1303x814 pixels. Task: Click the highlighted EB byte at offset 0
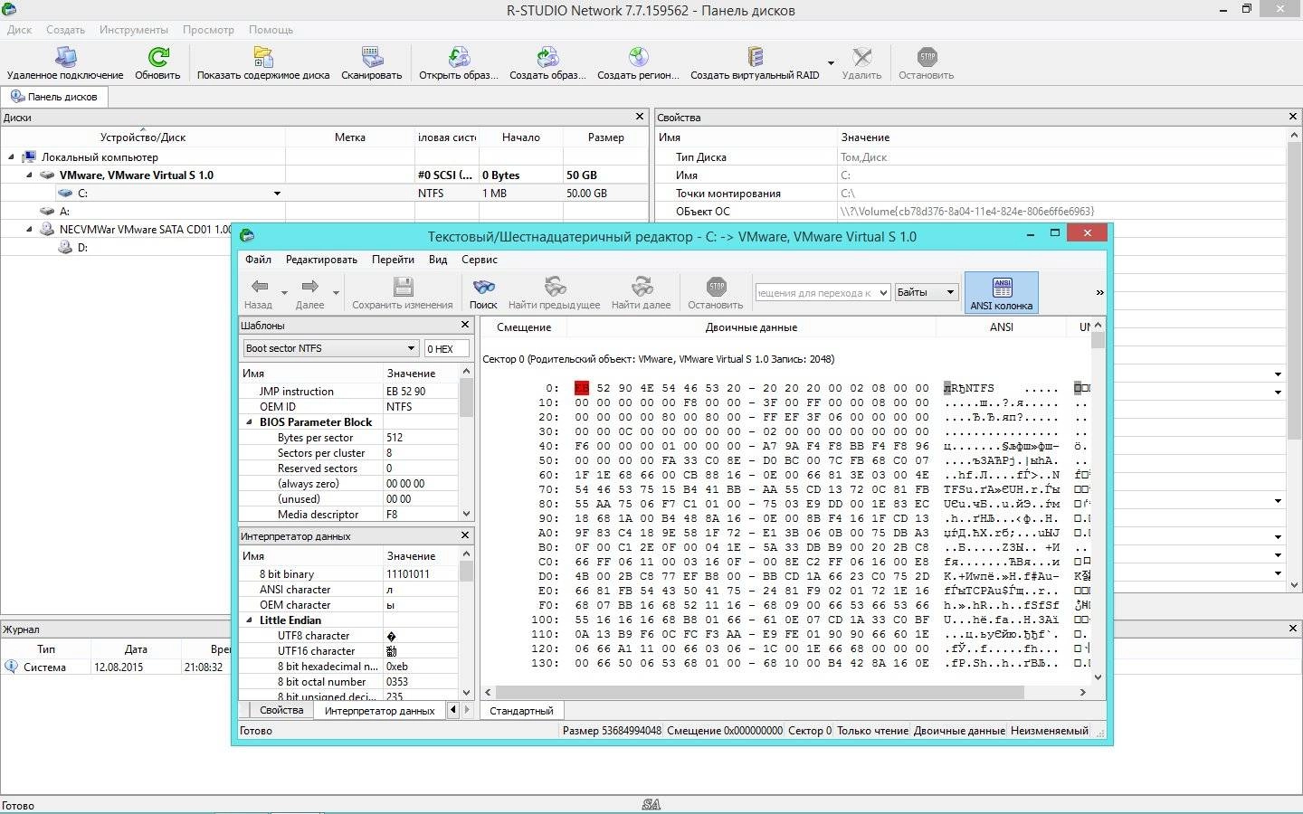pos(582,388)
